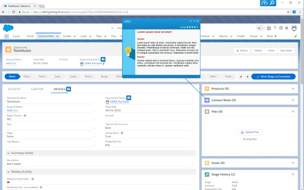
Task: Open the Opportunities tab dropdown chevron
Action: pyautogui.click(x=57, y=36)
